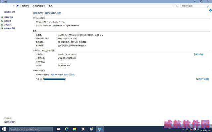Open the network icon in the system tray
212x132 pixels.
pos(187,129)
